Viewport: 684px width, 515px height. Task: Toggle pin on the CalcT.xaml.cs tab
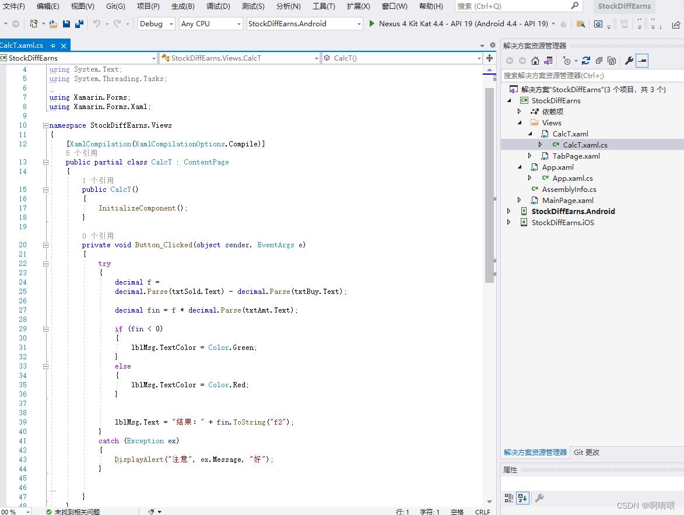point(52,45)
